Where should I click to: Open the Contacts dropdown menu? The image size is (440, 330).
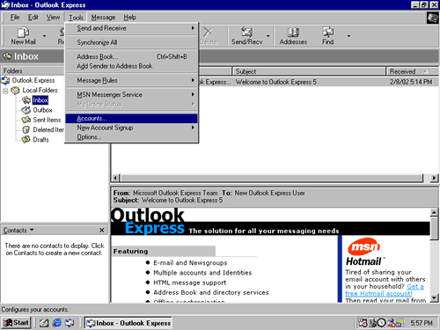click(18, 231)
